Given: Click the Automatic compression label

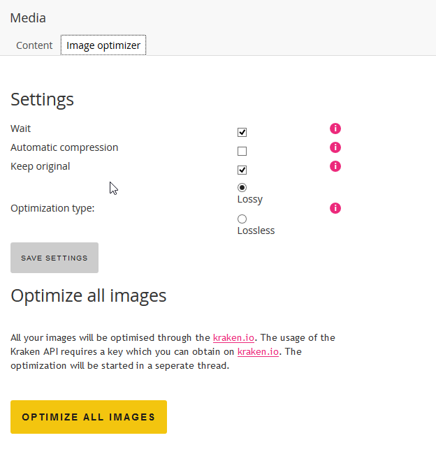Looking at the screenshot, I should (64, 147).
